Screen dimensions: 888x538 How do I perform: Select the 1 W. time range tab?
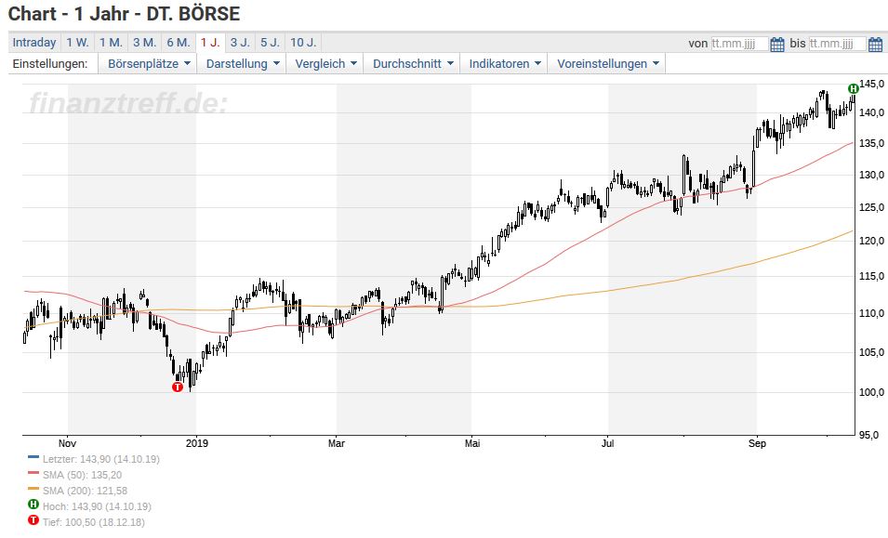pos(77,43)
